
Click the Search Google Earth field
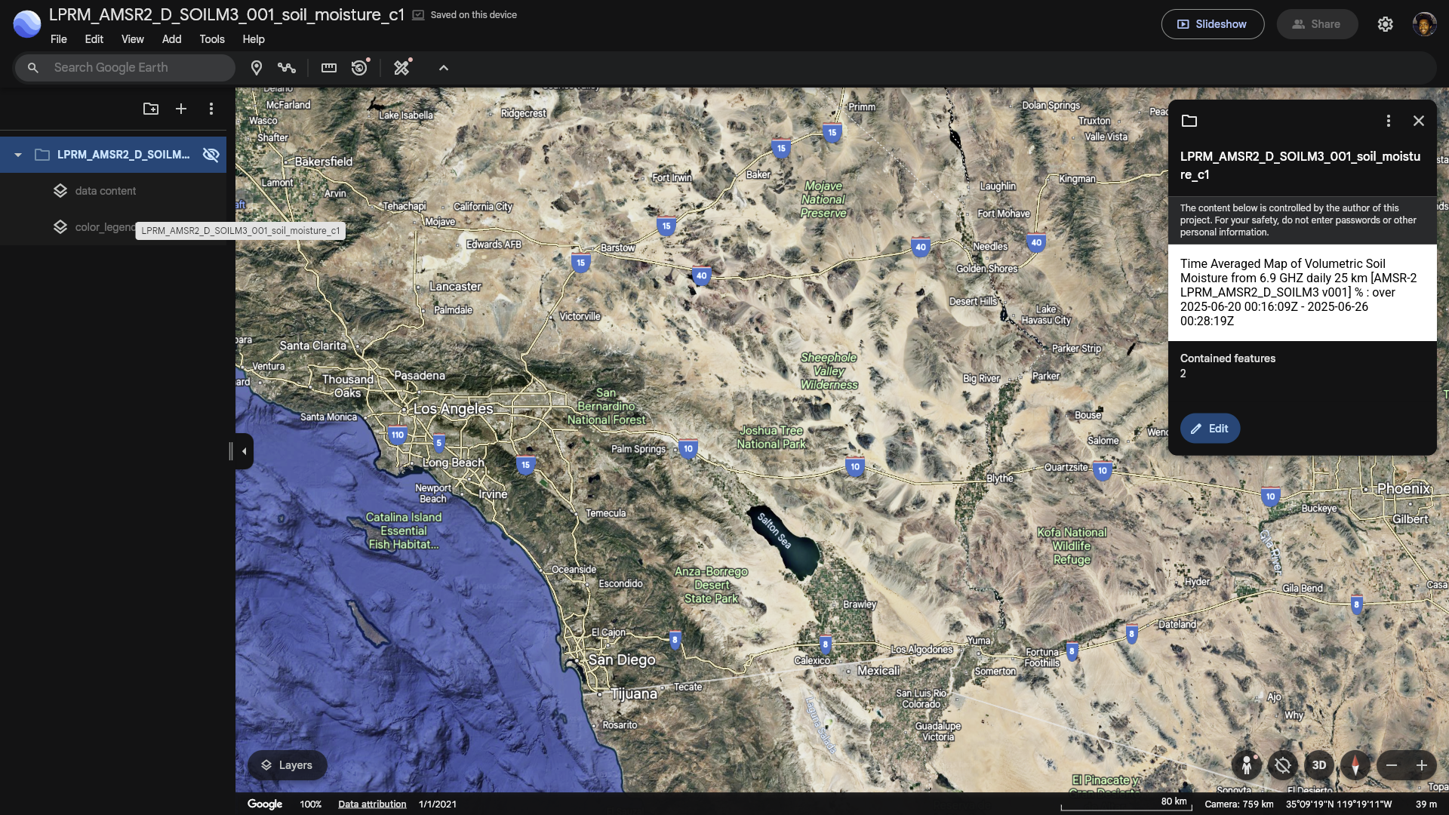coord(125,68)
